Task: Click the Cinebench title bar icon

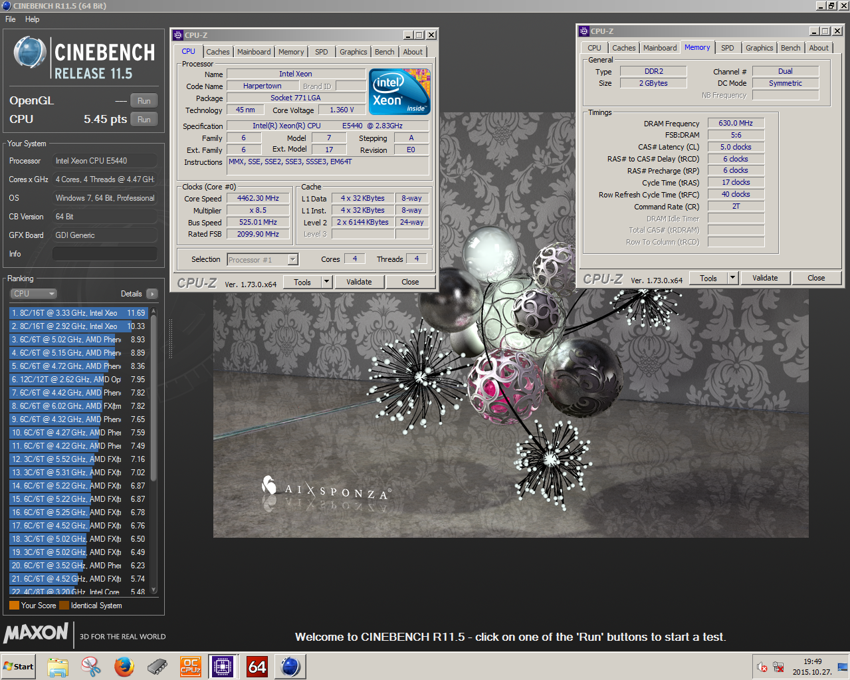Action: [x=6, y=5]
